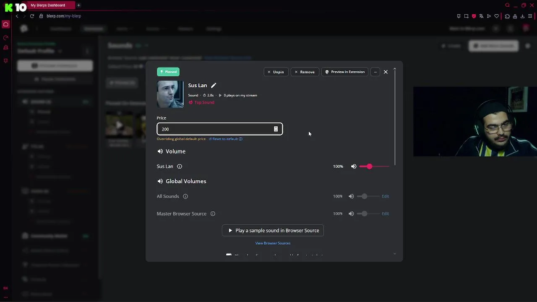Open the browser downloads icon
This screenshot has height=302, width=537.
[x=522, y=16]
